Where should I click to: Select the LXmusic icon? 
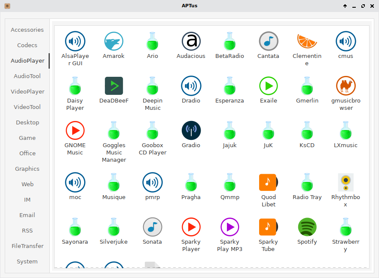[345, 130]
